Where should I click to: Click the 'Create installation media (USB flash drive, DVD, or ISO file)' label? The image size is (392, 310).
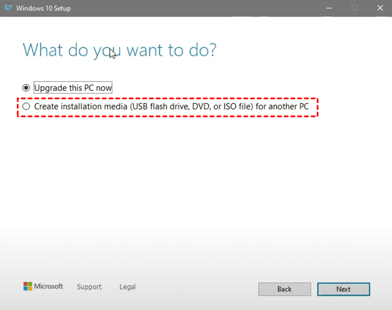click(x=171, y=106)
